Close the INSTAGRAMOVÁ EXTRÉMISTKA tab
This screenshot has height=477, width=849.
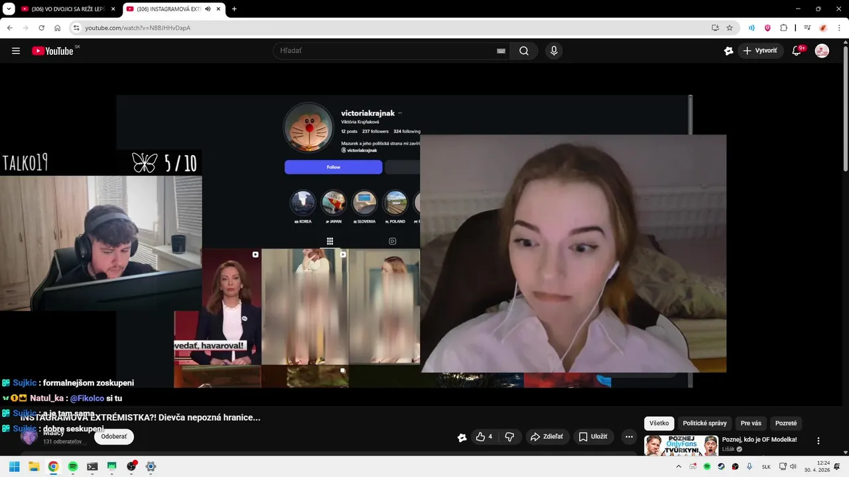click(x=219, y=9)
